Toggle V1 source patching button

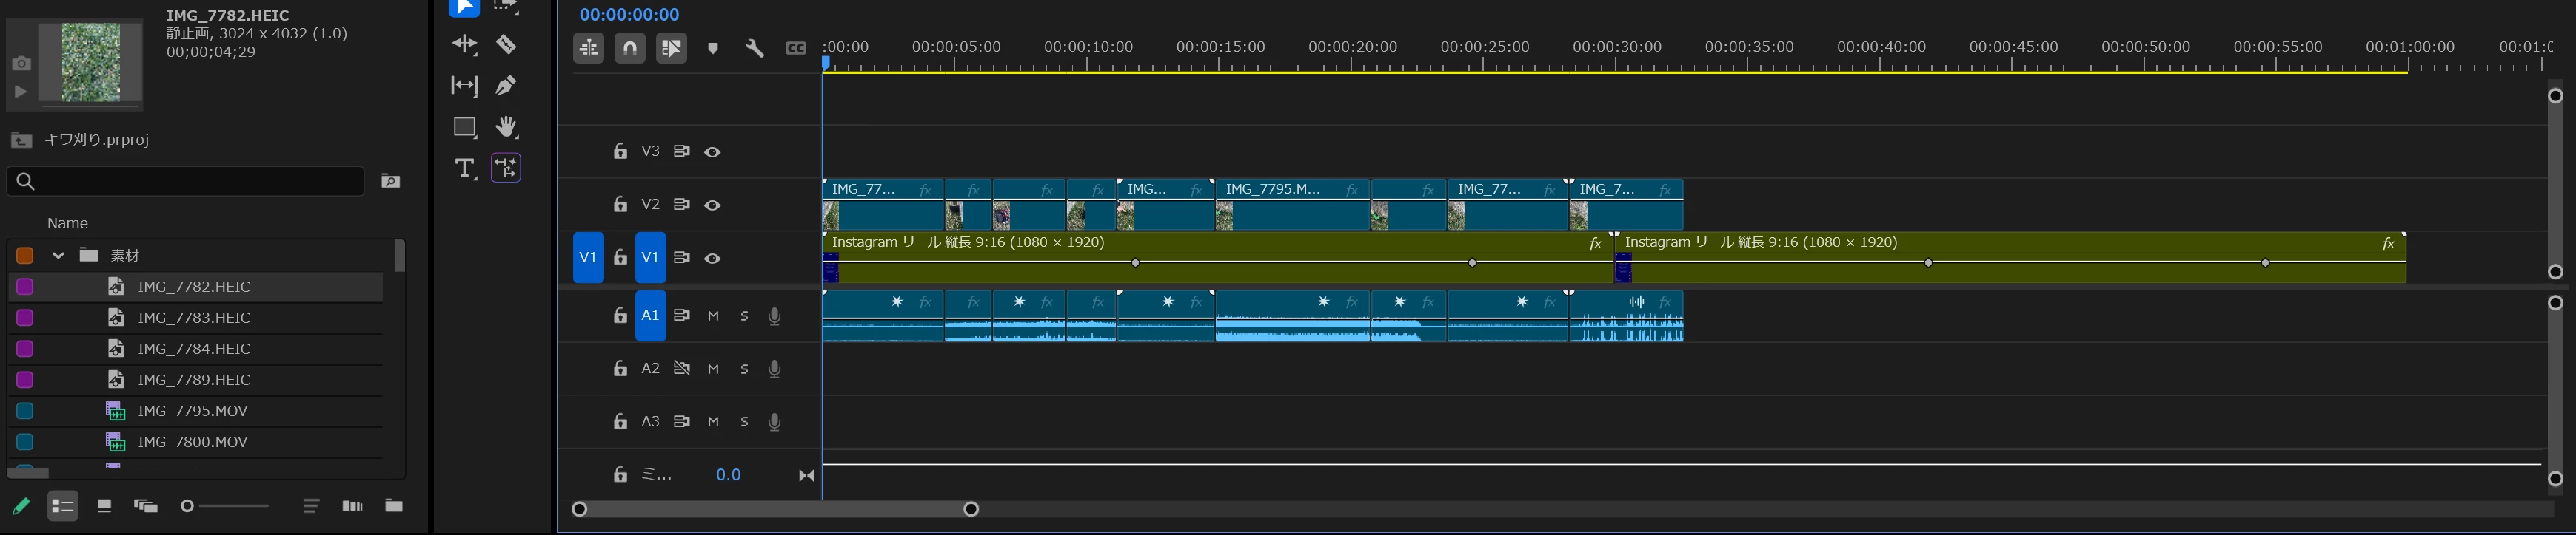(x=588, y=257)
